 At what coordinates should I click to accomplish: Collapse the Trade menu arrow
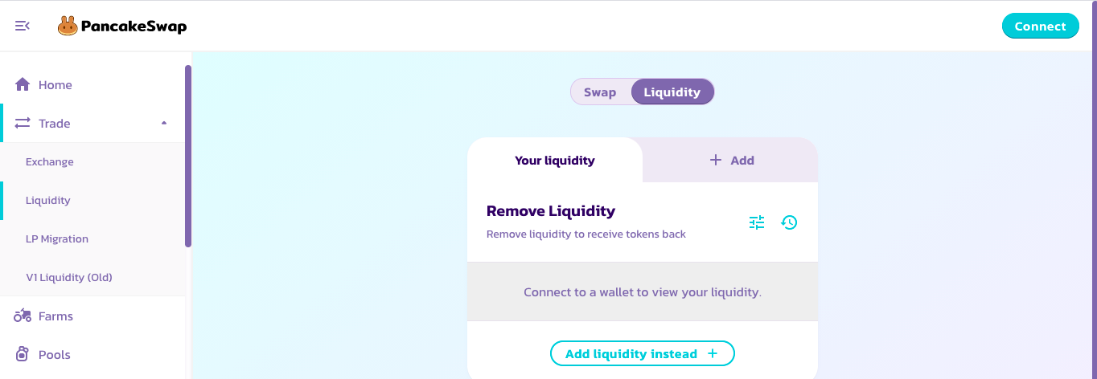coord(164,123)
